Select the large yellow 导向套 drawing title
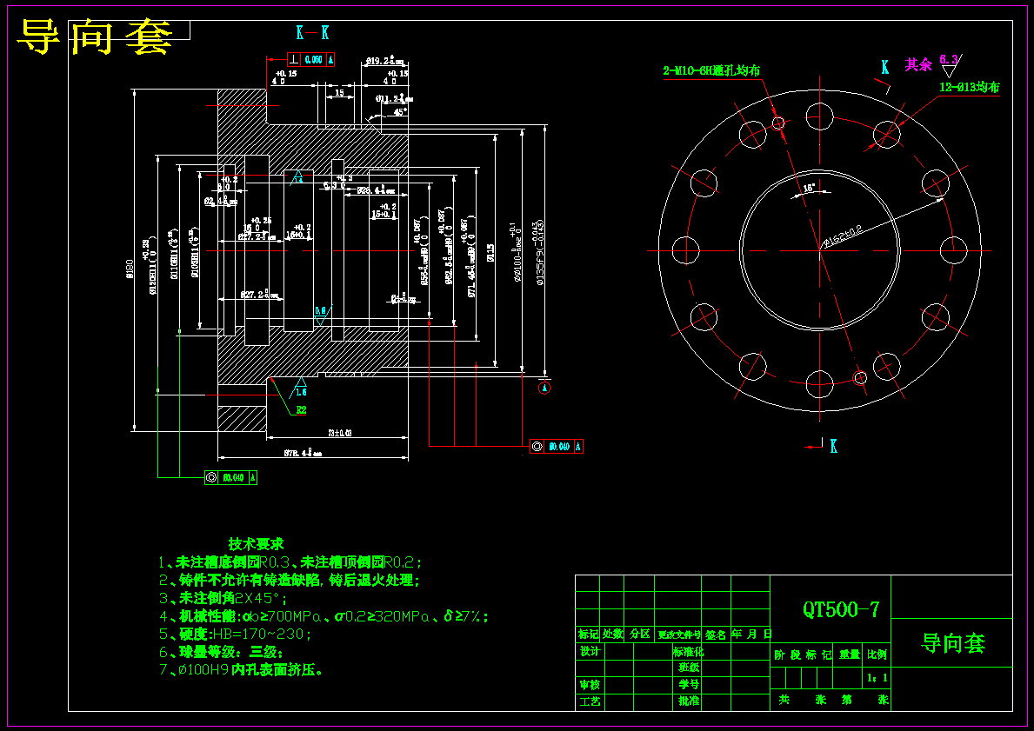This screenshot has height=731, width=1034. pyautogui.click(x=94, y=37)
